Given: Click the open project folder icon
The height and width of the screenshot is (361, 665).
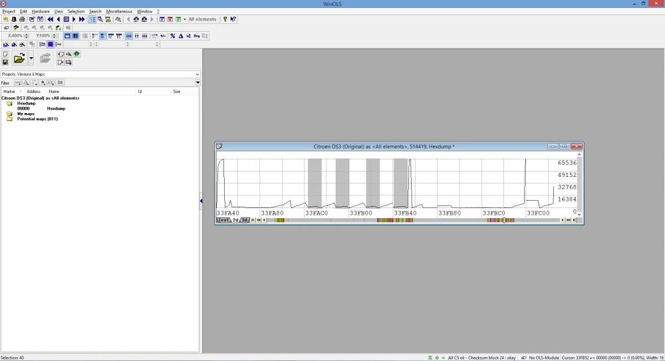Looking at the screenshot, I should coord(19,59).
